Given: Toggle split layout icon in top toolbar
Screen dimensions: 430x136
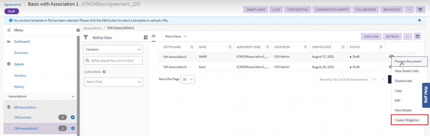Looking at the screenshot, I should (x=420, y=10).
